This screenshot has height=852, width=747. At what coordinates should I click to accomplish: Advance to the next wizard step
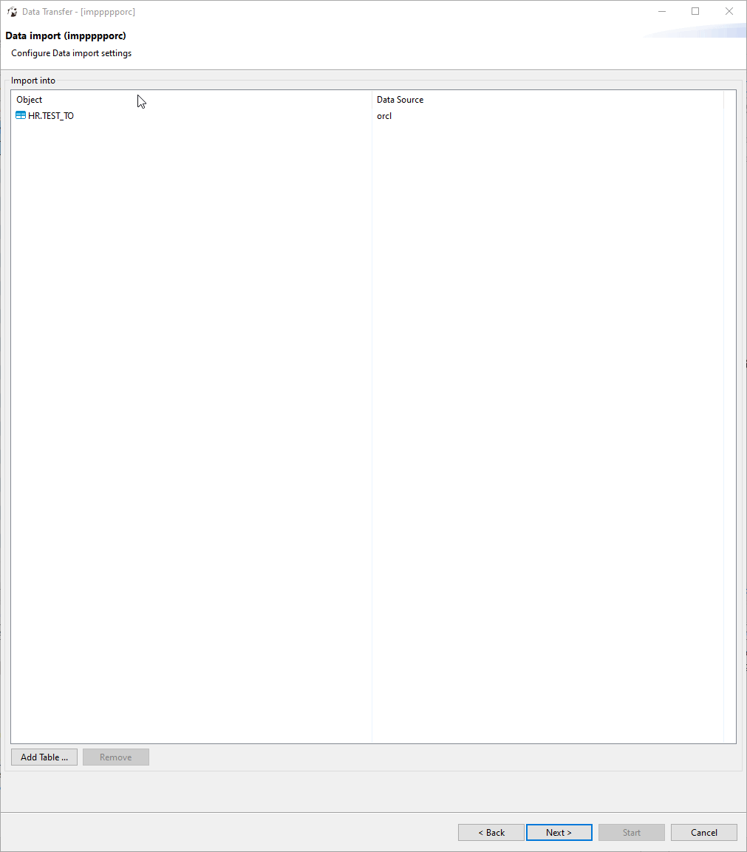(559, 832)
